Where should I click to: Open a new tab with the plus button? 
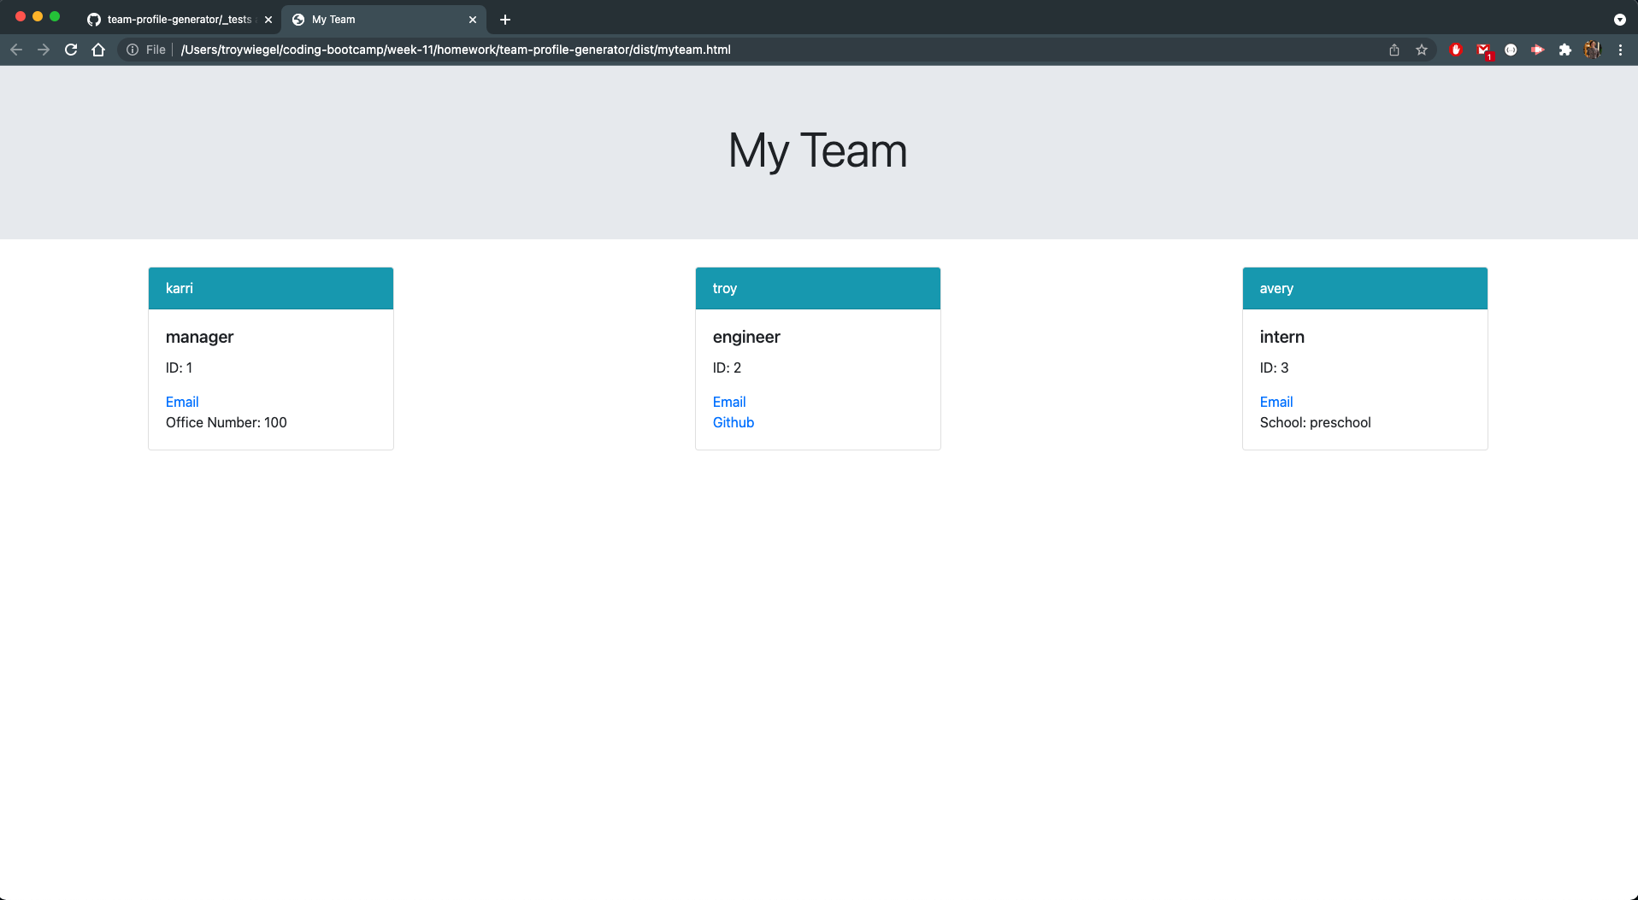coord(504,19)
